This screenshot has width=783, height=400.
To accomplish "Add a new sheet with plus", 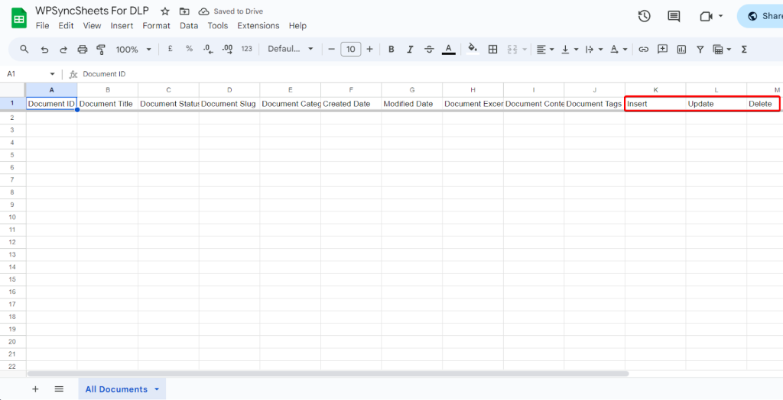I will (x=35, y=389).
